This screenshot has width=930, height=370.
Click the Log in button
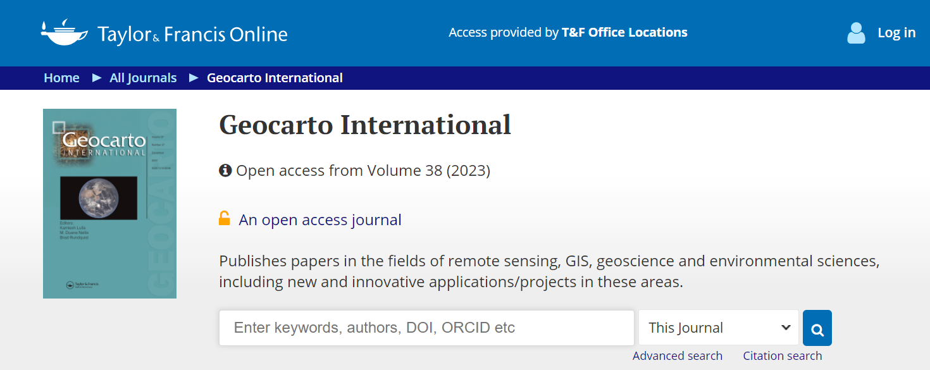[x=896, y=33]
